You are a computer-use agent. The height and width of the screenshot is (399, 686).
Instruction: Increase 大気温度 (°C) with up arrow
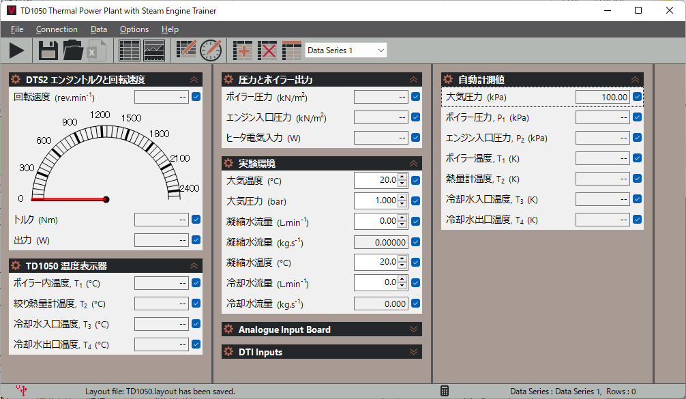coord(402,177)
